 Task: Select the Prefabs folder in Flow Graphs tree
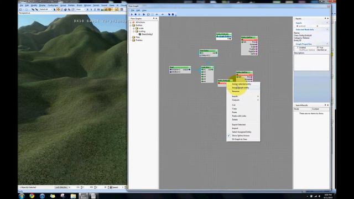coord(139,40)
